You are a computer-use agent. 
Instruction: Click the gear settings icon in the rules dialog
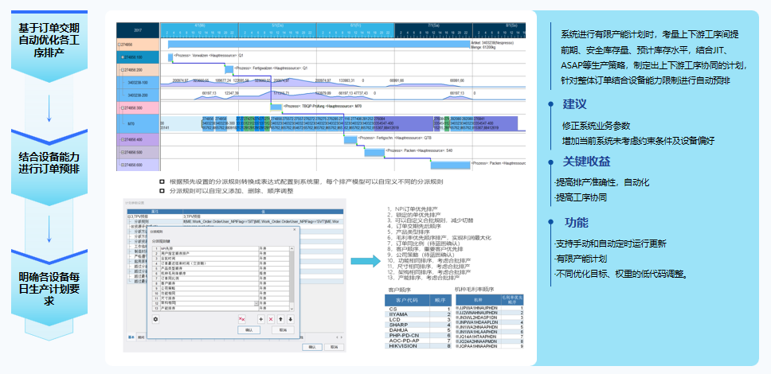pyautogui.click(x=155, y=318)
